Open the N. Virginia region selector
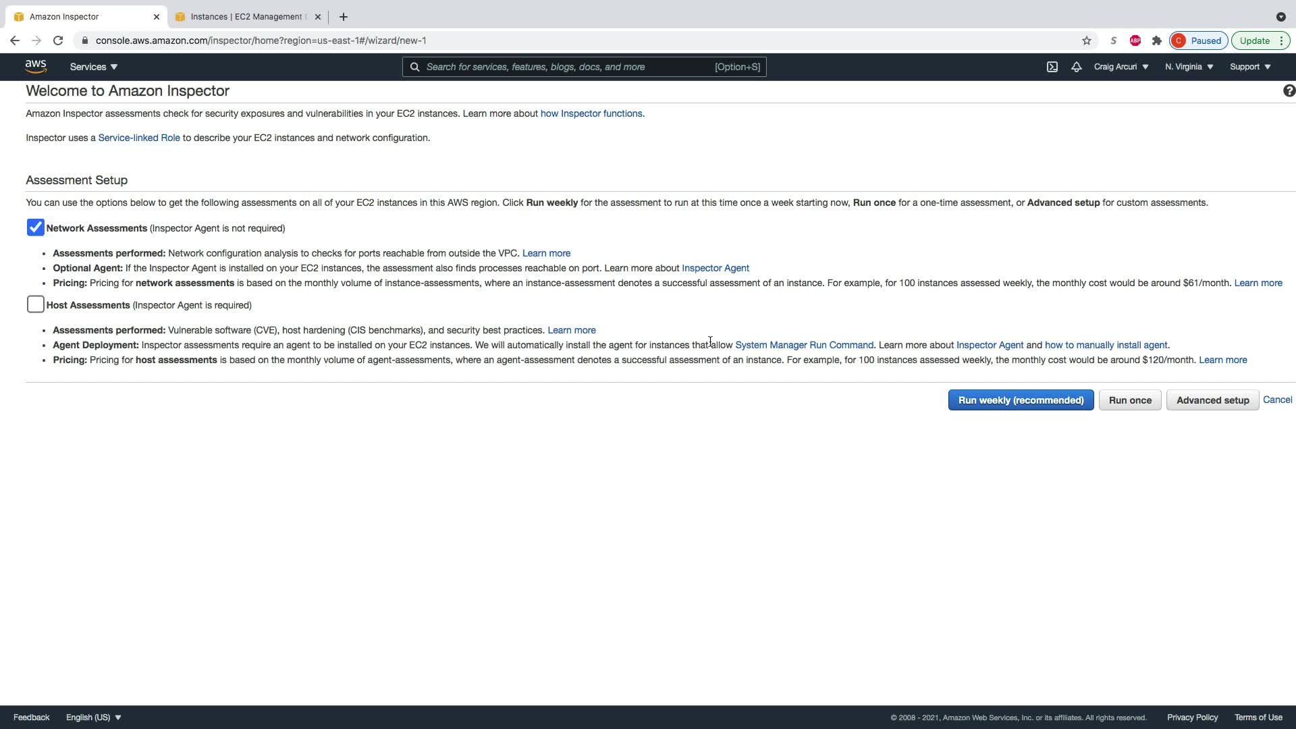This screenshot has width=1296, height=729. [x=1189, y=67]
